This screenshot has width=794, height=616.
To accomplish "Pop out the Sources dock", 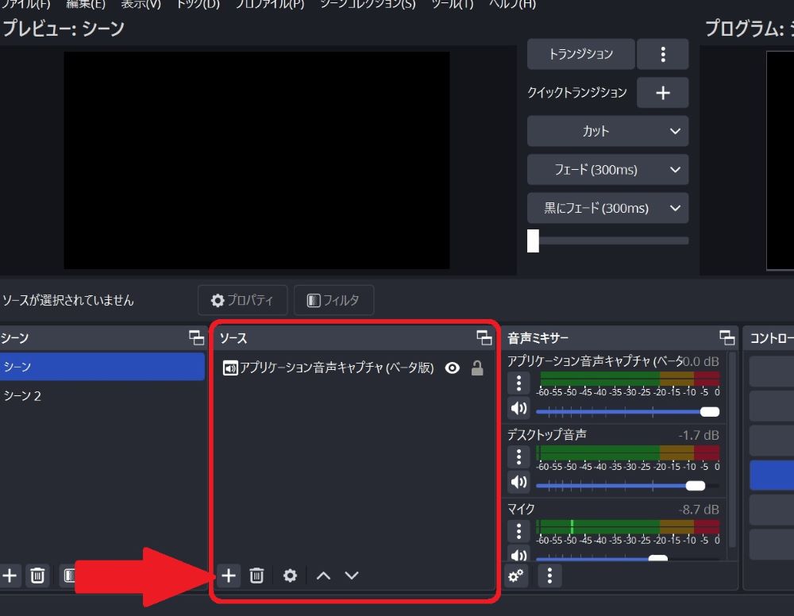I will click(x=484, y=337).
